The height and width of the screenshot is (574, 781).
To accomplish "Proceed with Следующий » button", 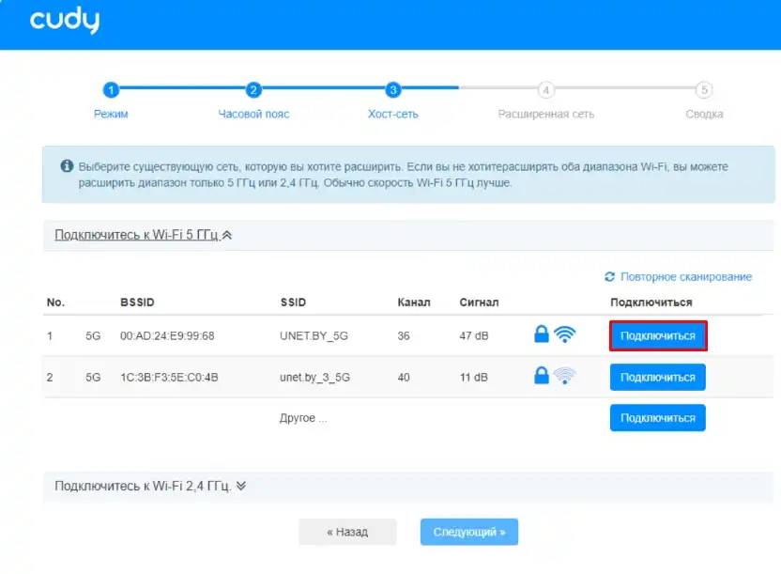I will [469, 532].
